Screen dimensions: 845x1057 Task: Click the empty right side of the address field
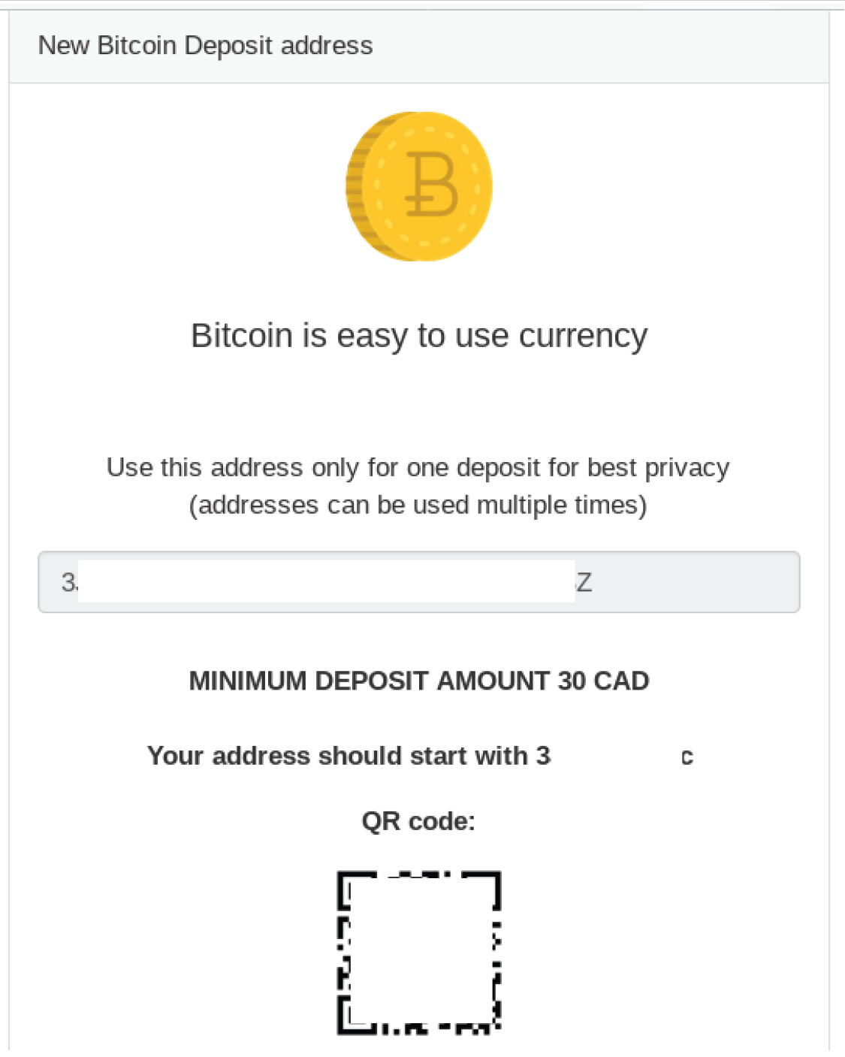pos(695,582)
